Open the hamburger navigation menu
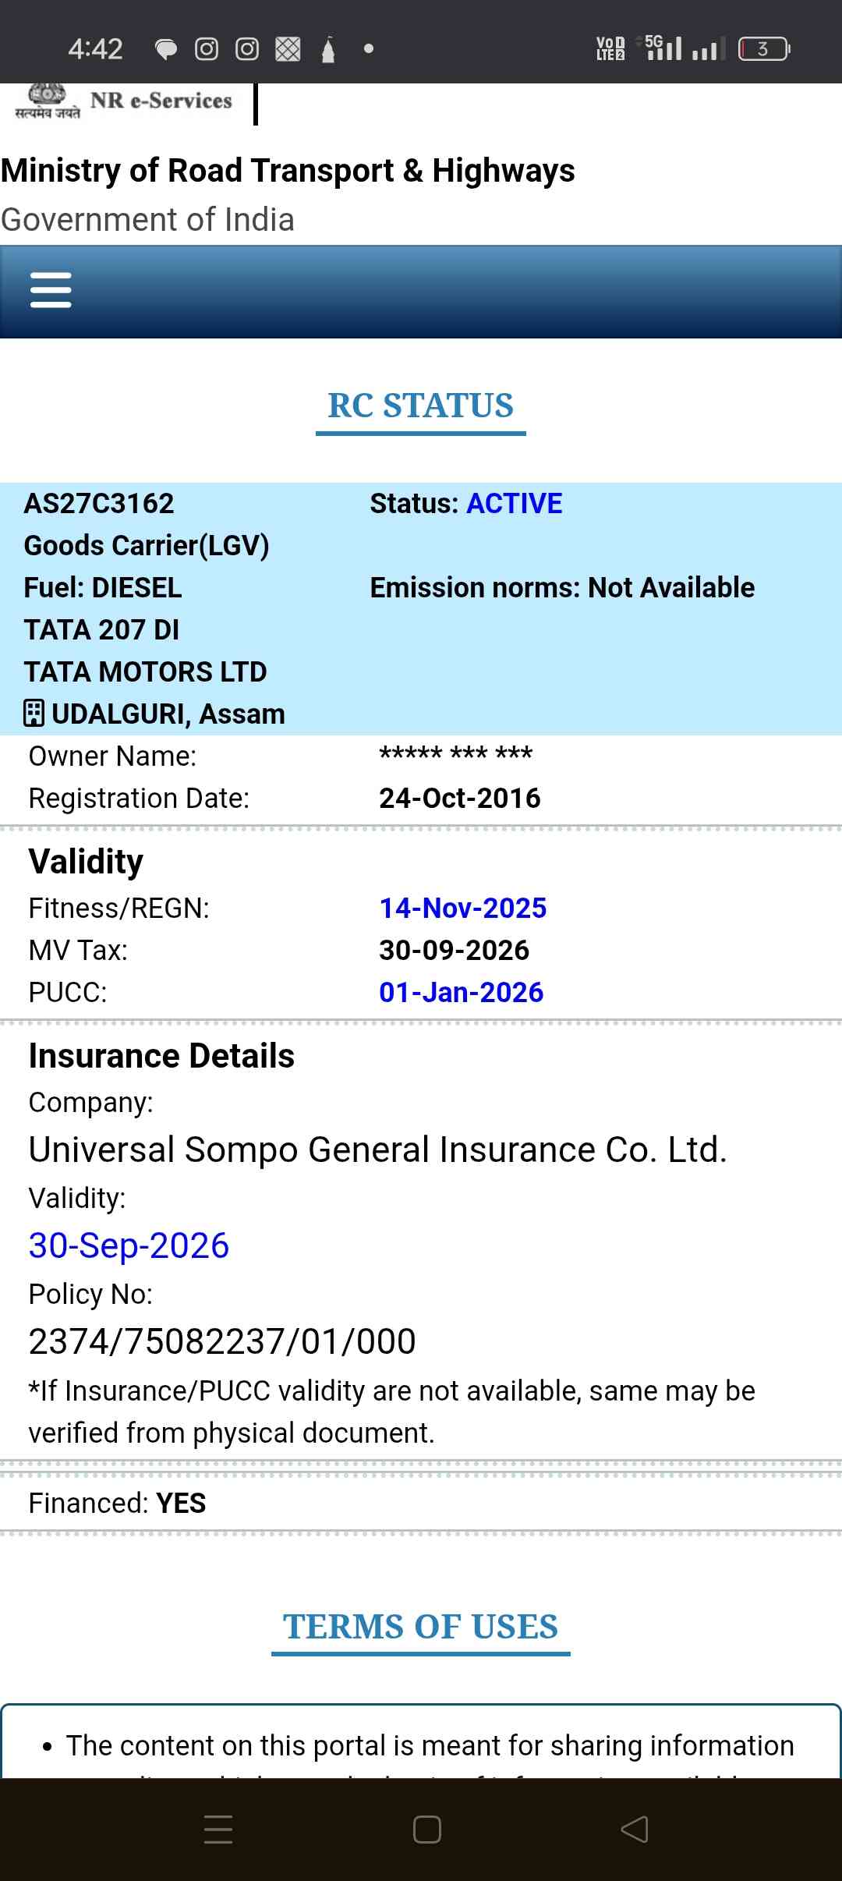This screenshot has height=1881, width=842. (x=51, y=290)
